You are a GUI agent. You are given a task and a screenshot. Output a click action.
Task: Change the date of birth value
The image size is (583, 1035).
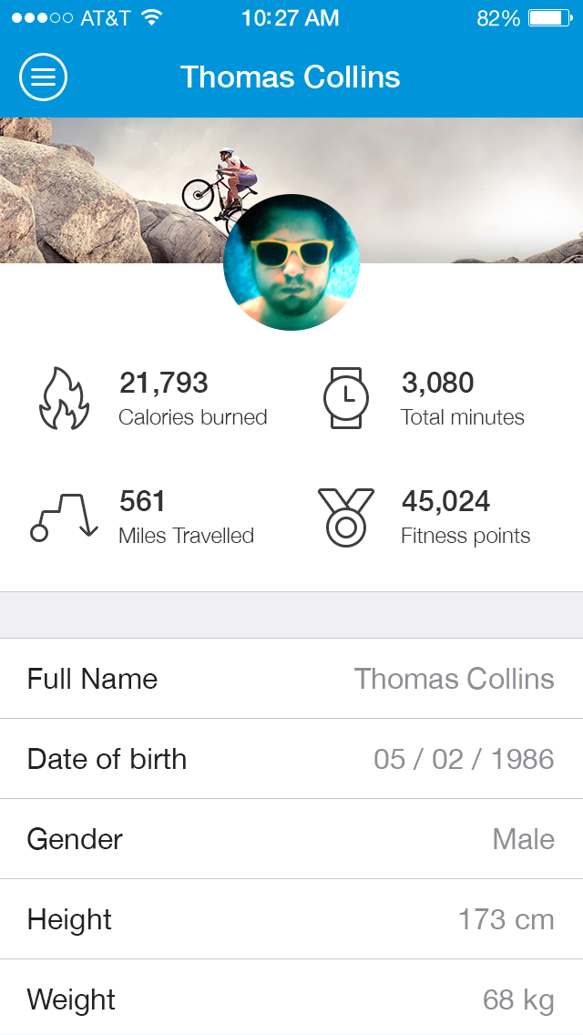coord(464,759)
